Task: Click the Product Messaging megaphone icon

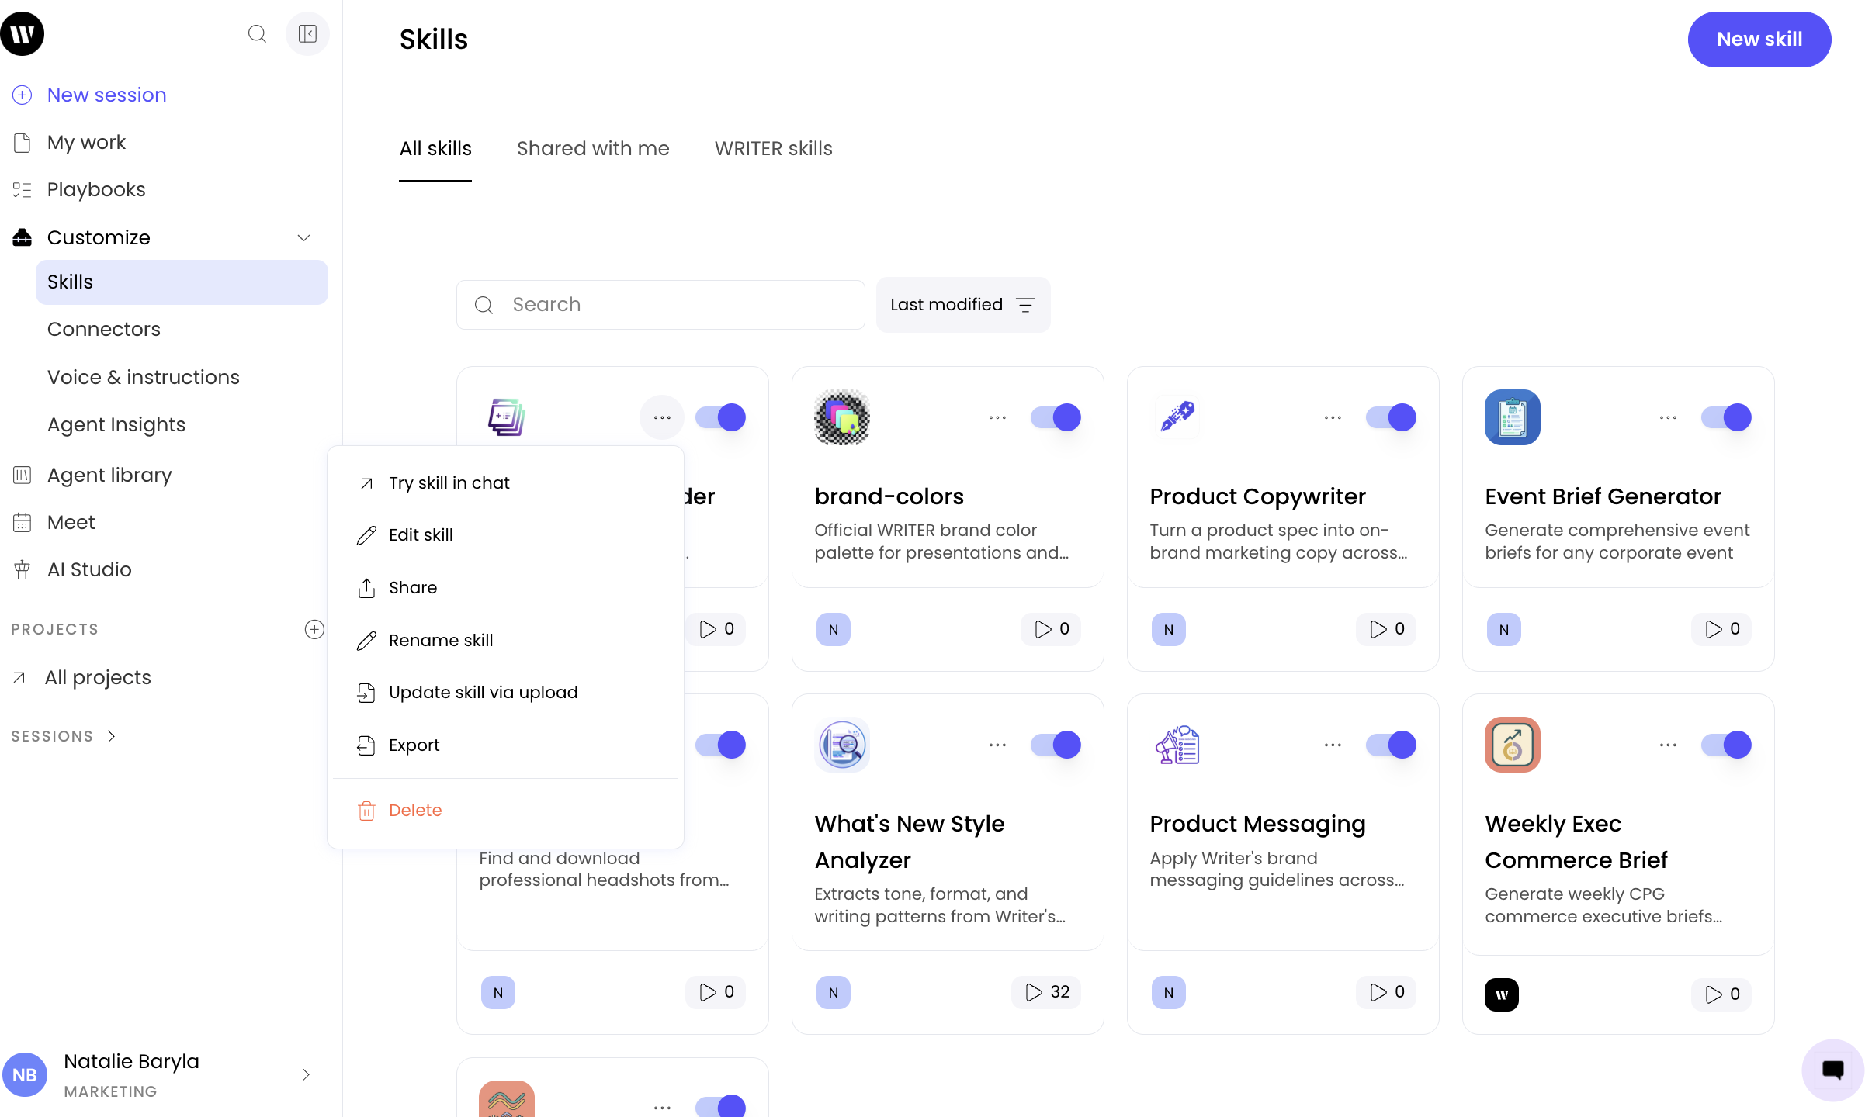Action: click(1177, 745)
